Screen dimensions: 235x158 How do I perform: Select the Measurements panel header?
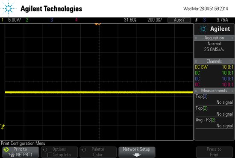click(x=214, y=91)
